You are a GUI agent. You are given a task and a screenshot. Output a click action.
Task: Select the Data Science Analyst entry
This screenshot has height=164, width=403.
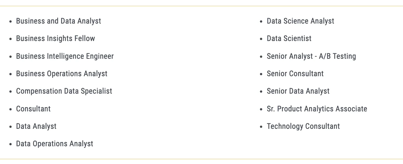(300, 21)
